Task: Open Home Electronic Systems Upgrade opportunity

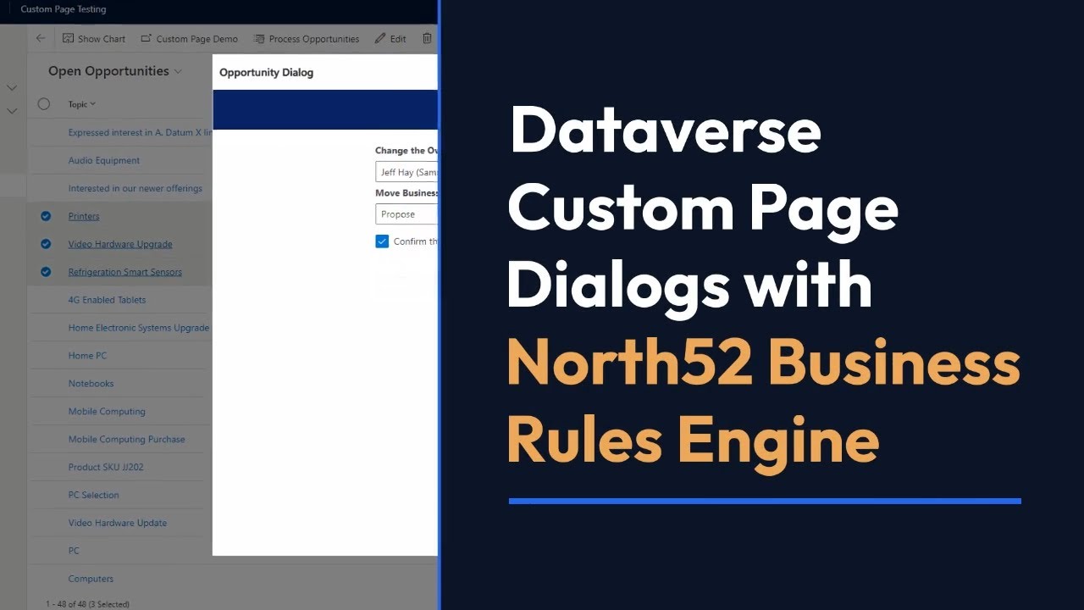Action: coord(139,328)
